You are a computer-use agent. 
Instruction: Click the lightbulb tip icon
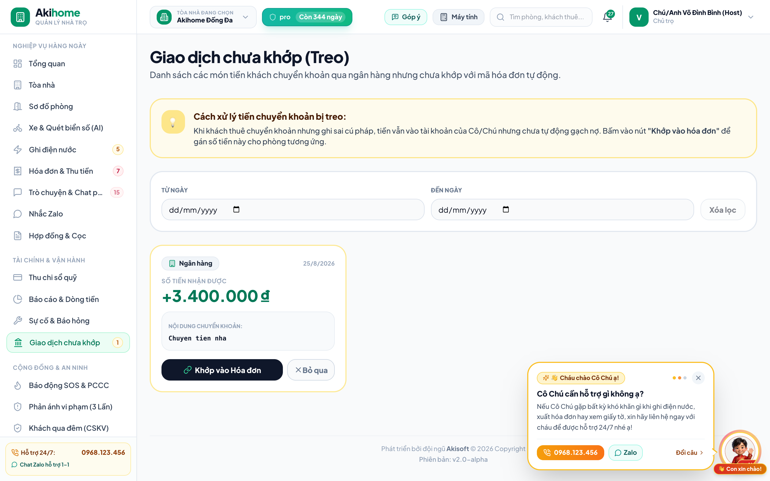point(173,122)
